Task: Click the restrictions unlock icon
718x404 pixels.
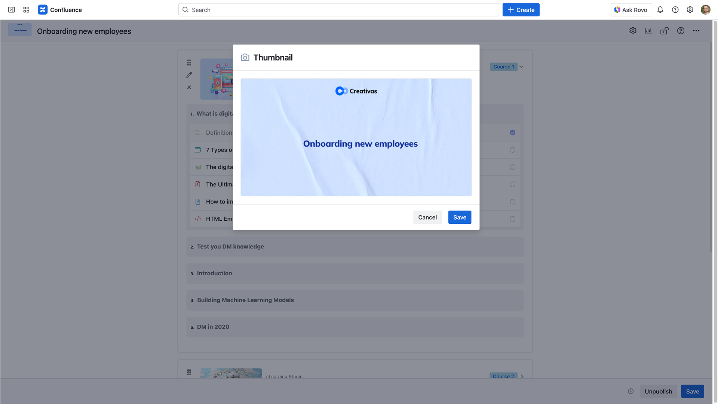Action: click(665, 31)
